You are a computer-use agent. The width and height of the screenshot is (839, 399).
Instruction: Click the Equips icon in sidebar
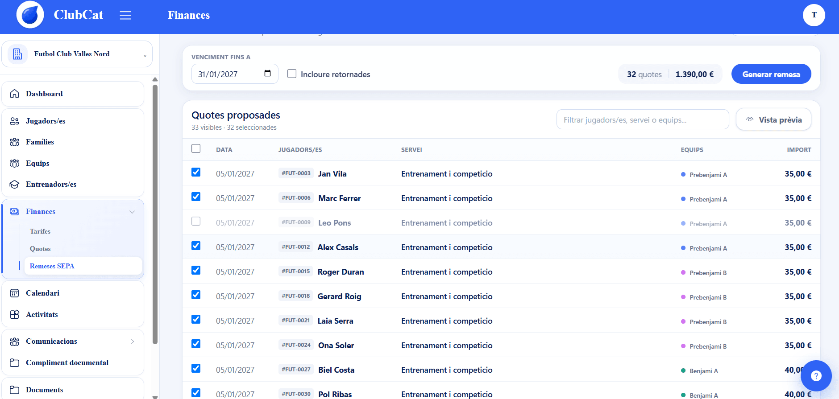point(15,163)
